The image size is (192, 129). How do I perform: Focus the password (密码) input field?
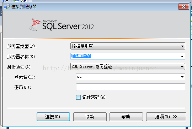pyautogui.click(x=130, y=87)
